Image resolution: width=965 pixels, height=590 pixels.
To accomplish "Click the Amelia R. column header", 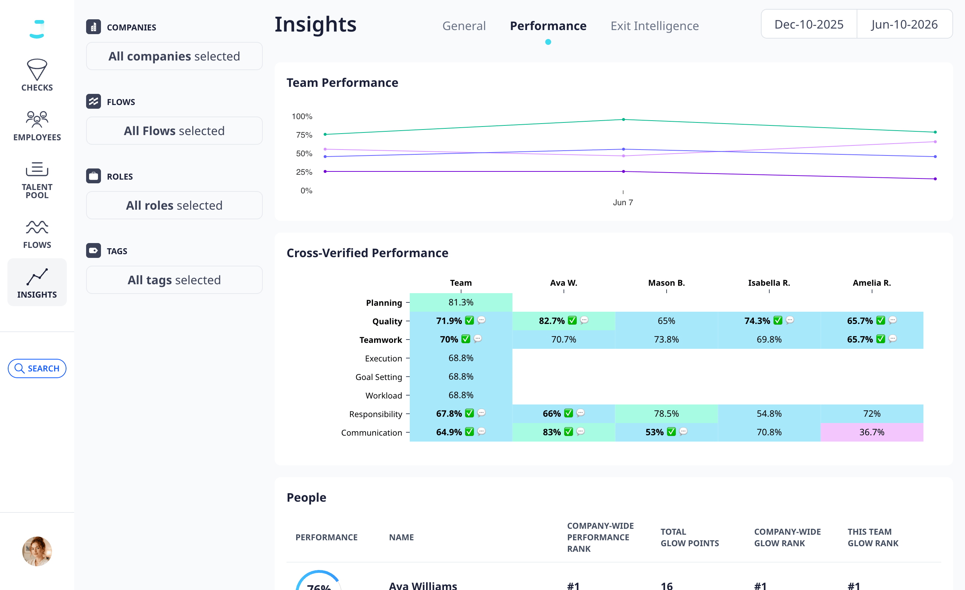I will [x=872, y=283].
